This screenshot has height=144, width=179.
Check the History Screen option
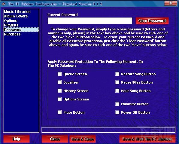(x=59, y=91)
